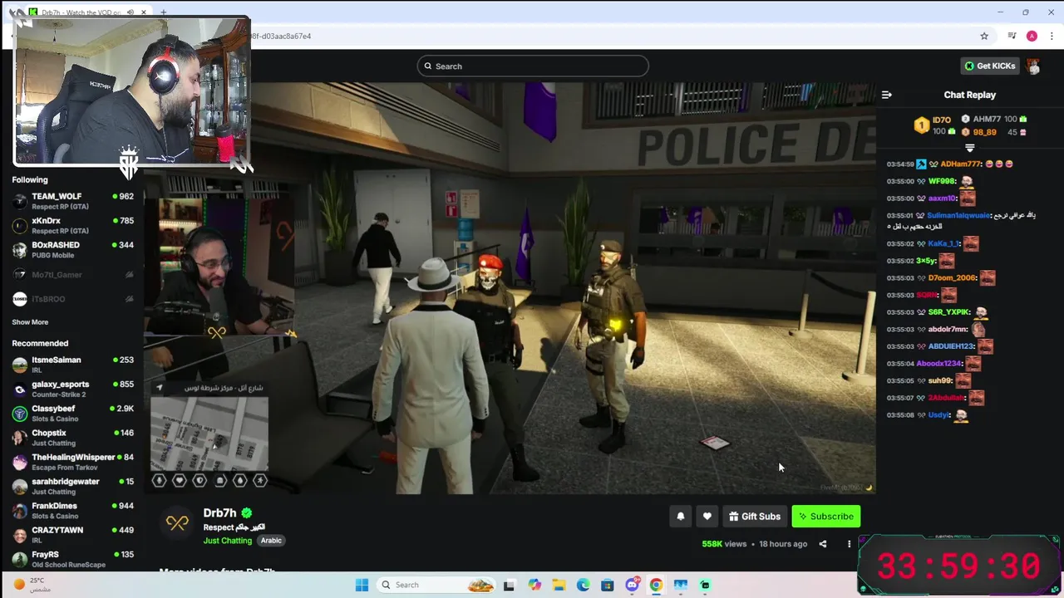1064x598 pixels.
Task: Click third-place gifter 98_89
Action: [x=984, y=132]
